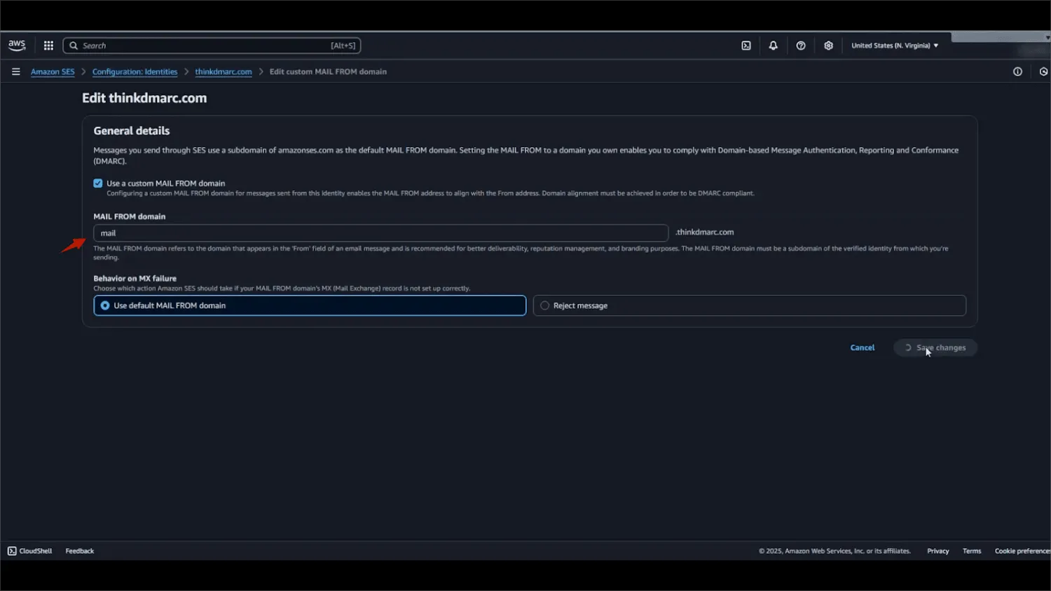
Task: Open the AWS services grid menu
Action: coord(48,46)
